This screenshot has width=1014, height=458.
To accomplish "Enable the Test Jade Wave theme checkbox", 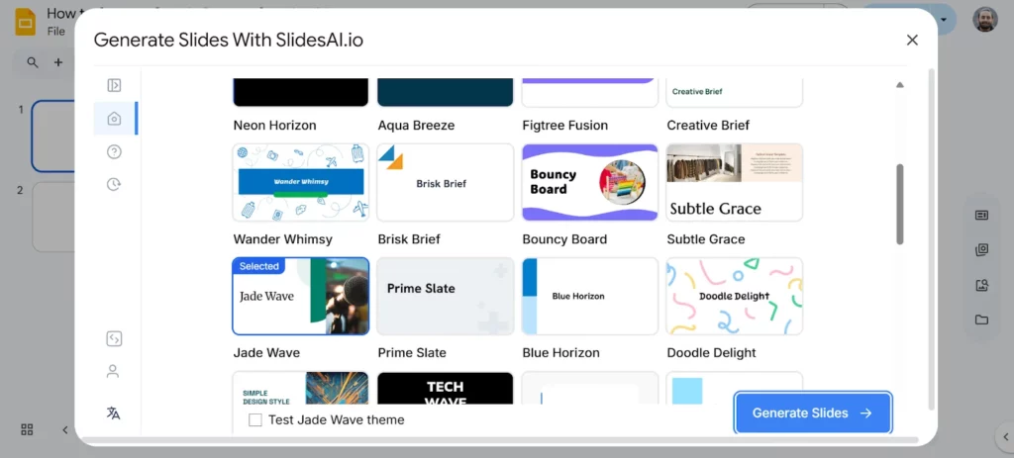I will pyautogui.click(x=255, y=420).
